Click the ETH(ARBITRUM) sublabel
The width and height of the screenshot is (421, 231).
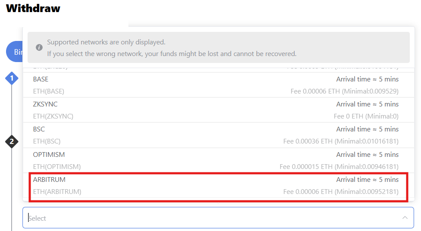tap(57, 192)
